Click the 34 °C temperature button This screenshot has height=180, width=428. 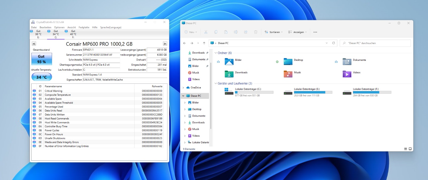point(42,77)
